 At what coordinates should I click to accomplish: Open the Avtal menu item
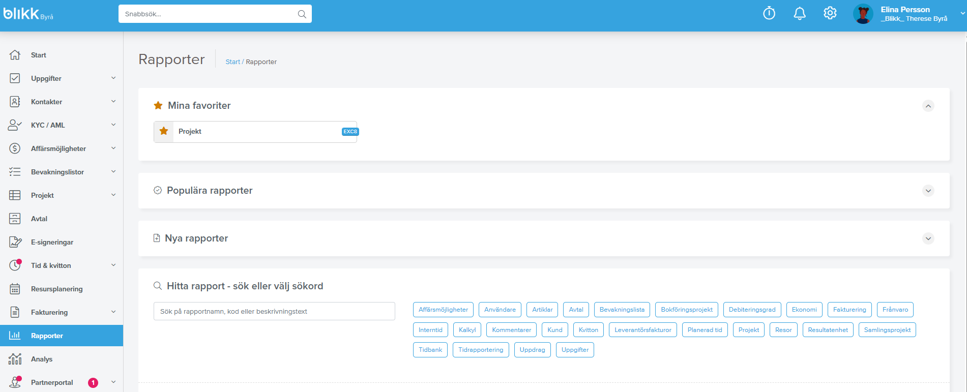point(39,219)
